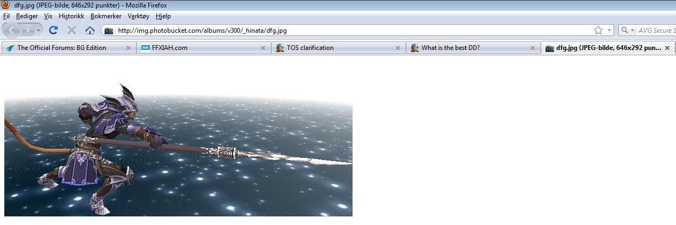Close the What is the best DD? tab

[533, 48]
